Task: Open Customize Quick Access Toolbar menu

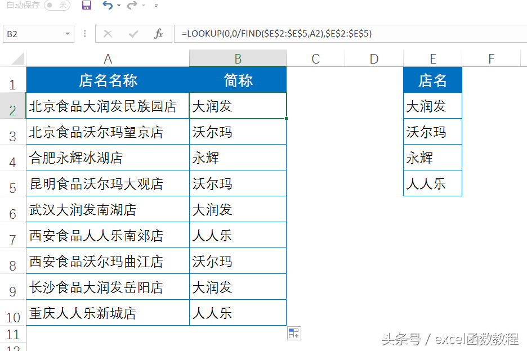Action: pos(156,6)
